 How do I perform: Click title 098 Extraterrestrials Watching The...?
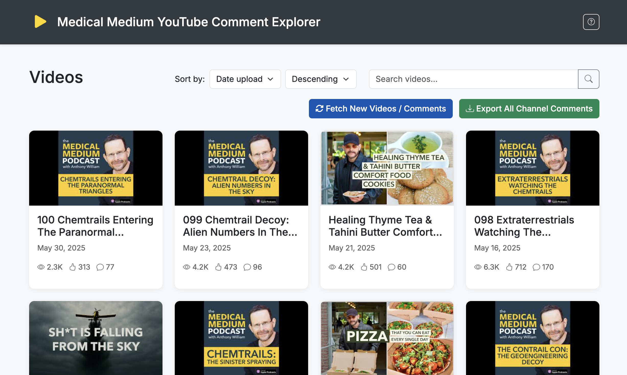pos(524,226)
